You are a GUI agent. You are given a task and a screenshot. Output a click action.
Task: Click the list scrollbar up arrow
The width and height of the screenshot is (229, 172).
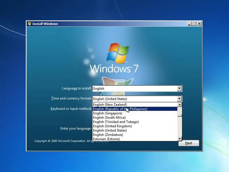coord(180,105)
